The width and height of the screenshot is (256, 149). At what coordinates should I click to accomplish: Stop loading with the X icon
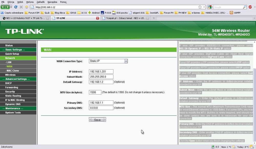[21, 7]
